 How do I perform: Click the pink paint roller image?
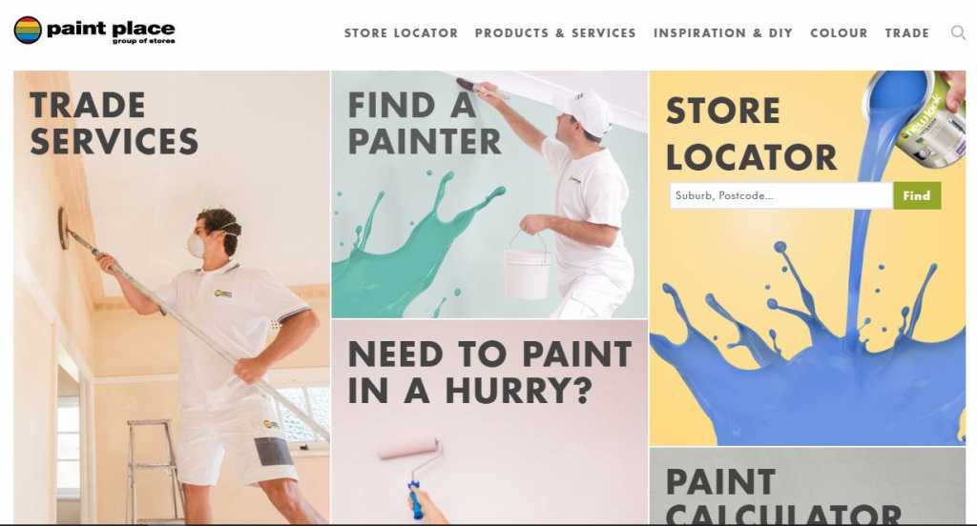coord(412,475)
